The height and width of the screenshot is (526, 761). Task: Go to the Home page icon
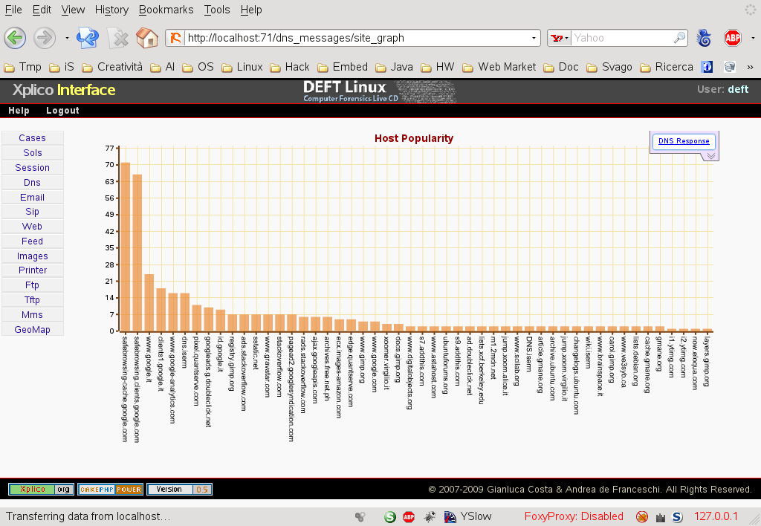tap(146, 38)
